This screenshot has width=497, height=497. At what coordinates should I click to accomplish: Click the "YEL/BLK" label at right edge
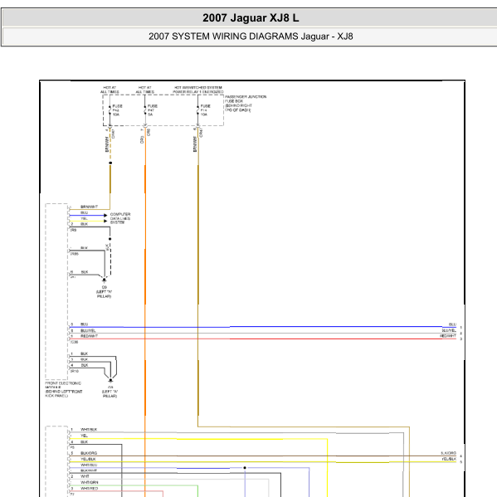449,459
